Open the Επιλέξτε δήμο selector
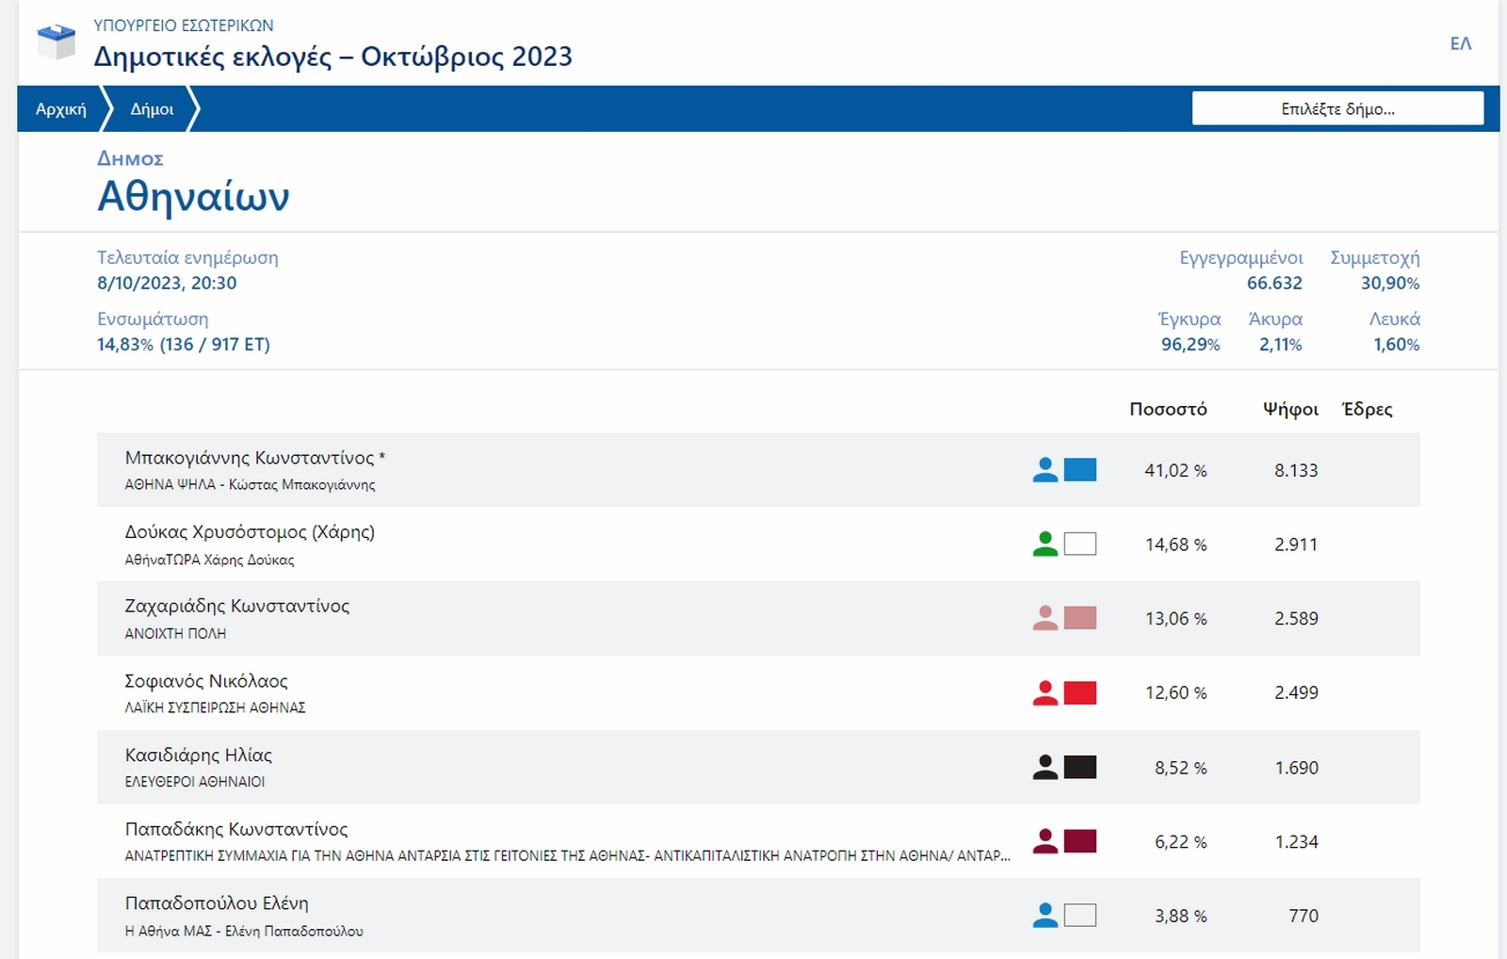This screenshot has width=1507, height=959. 1337,108
